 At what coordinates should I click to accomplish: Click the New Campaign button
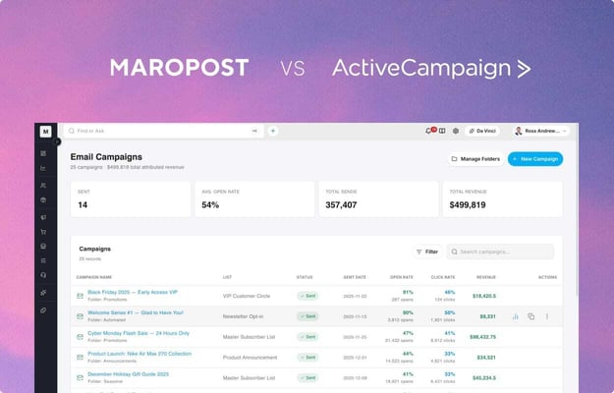pyautogui.click(x=535, y=159)
